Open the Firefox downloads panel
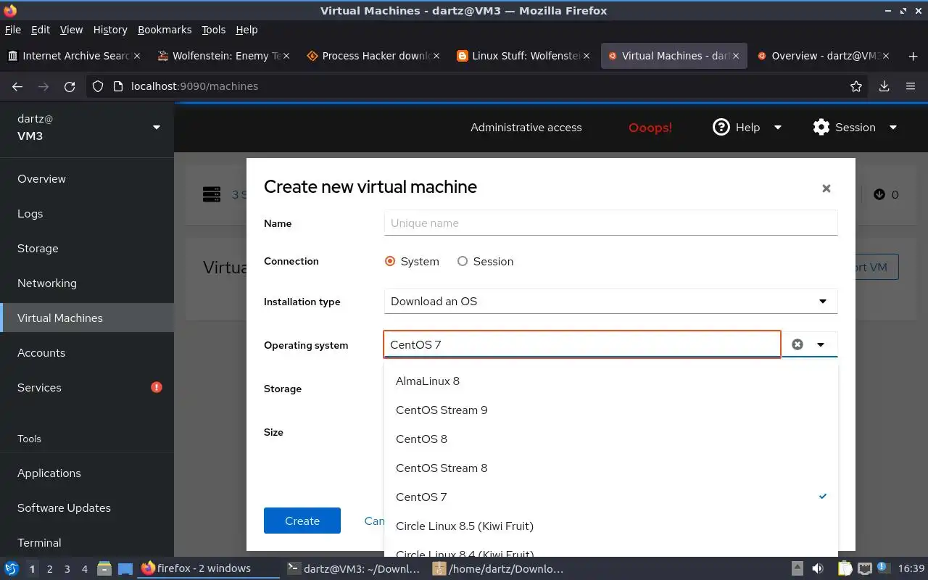The height and width of the screenshot is (580, 928). click(x=884, y=86)
